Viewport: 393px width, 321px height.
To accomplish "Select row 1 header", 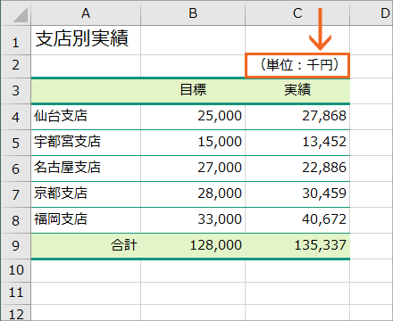I will (15, 40).
